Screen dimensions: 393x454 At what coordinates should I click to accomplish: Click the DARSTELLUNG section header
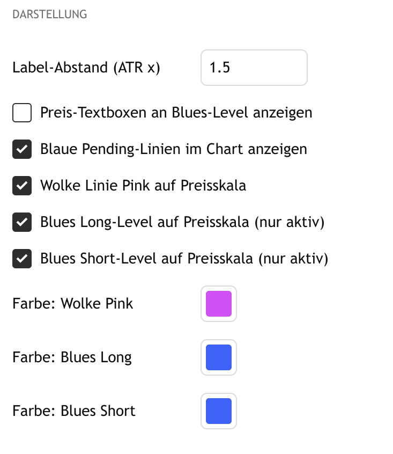pyautogui.click(x=49, y=14)
